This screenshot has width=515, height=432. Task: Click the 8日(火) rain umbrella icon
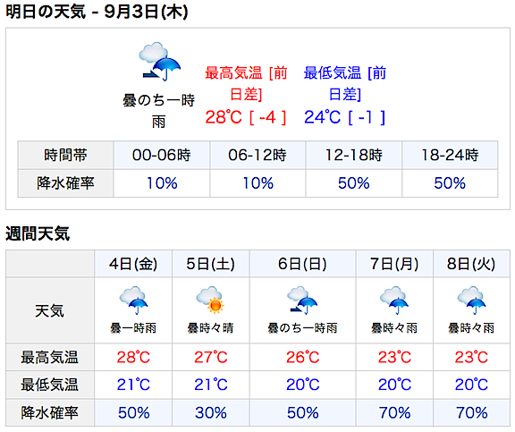[x=471, y=301]
